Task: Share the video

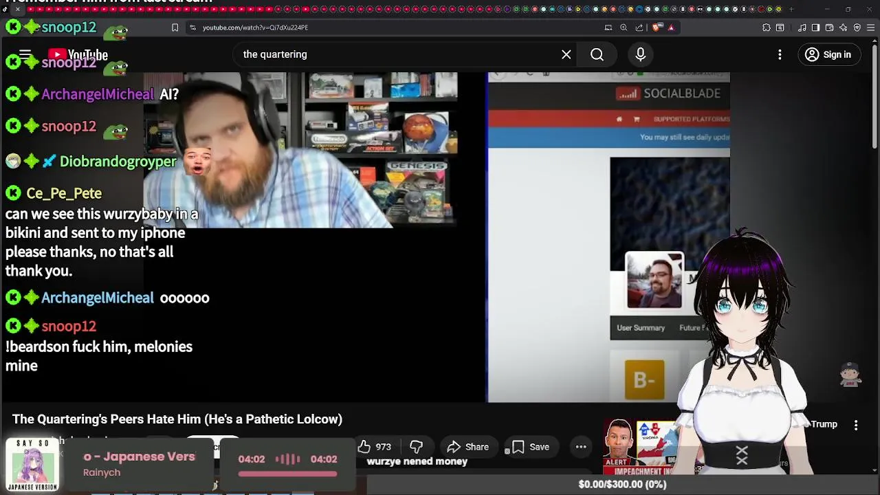Action: click(467, 447)
